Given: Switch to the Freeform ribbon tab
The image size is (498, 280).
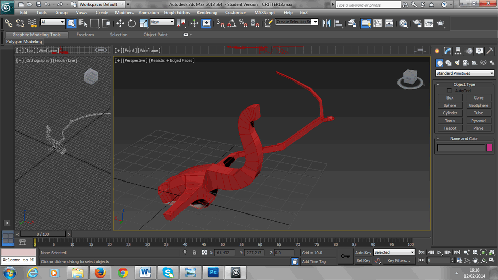Looking at the screenshot, I should [x=85, y=35].
